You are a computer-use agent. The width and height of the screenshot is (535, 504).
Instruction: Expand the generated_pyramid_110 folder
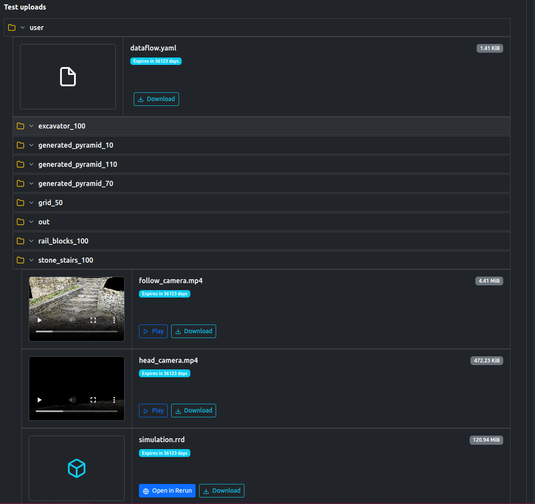pos(78,164)
